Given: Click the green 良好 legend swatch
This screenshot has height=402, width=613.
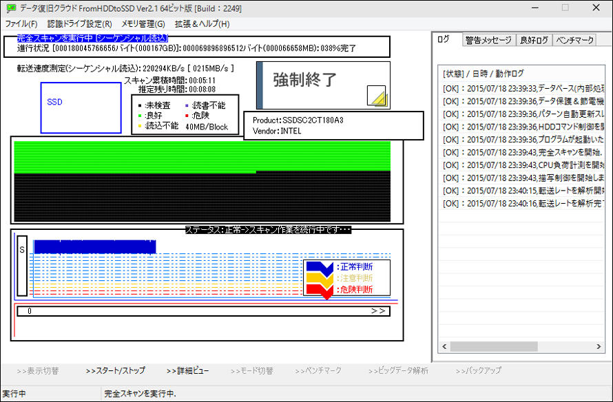Looking at the screenshot, I should (x=140, y=116).
